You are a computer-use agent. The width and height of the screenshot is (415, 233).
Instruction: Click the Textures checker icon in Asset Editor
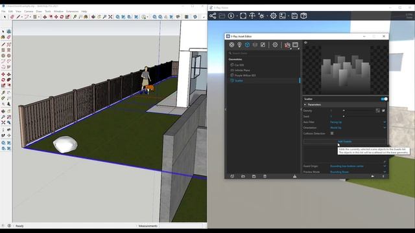point(263,45)
